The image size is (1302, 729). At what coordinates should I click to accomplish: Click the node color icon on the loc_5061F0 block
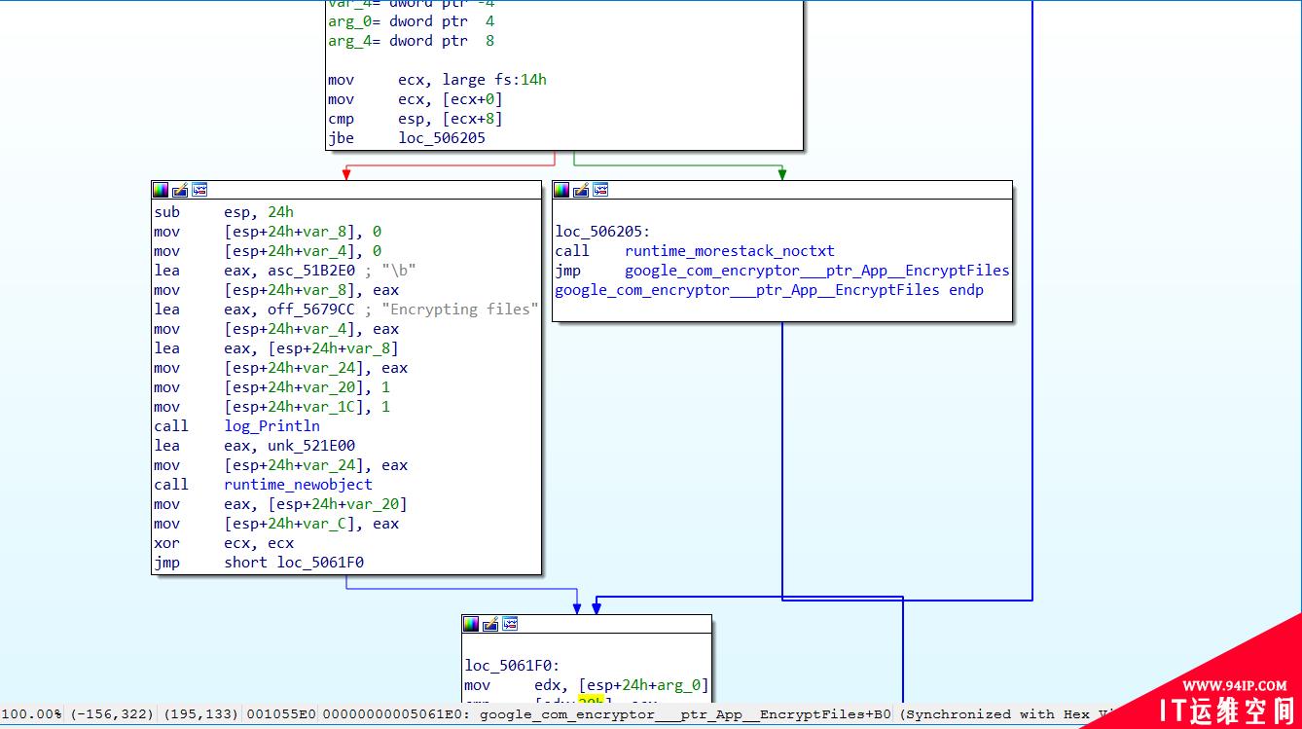(x=471, y=624)
